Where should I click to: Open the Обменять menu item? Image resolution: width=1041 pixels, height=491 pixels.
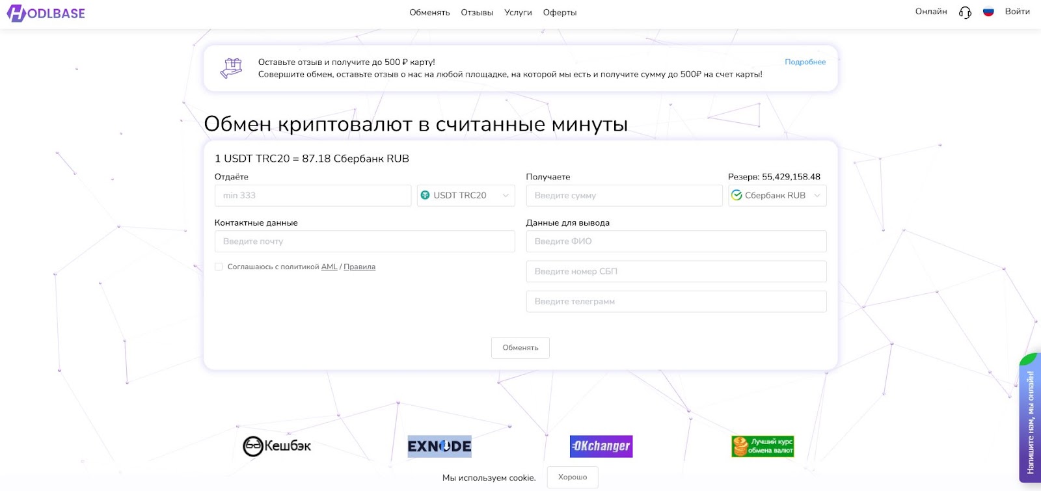(x=429, y=12)
